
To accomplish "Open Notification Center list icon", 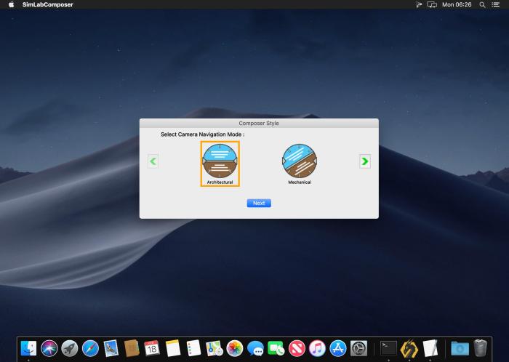I will point(496,4).
